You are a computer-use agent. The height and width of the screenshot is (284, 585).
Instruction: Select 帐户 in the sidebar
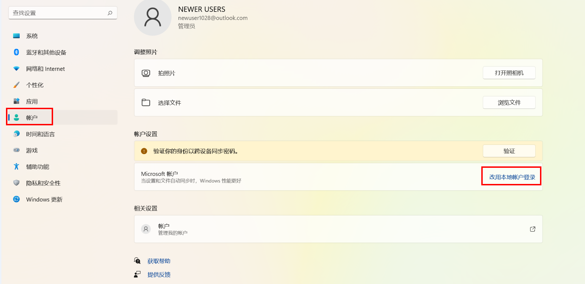pyautogui.click(x=63, y=118)
